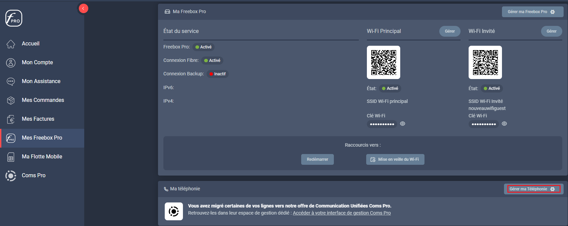Click Mise en veille du Wi-Fi button
Screen dimensions: 568x226
(x=395, y=159)
